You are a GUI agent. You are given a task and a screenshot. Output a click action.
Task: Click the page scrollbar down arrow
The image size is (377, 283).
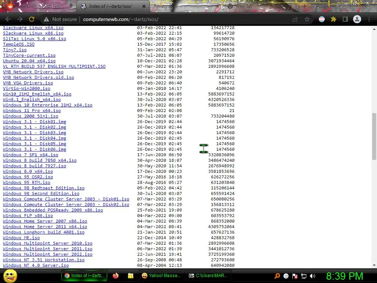[374, 265]
